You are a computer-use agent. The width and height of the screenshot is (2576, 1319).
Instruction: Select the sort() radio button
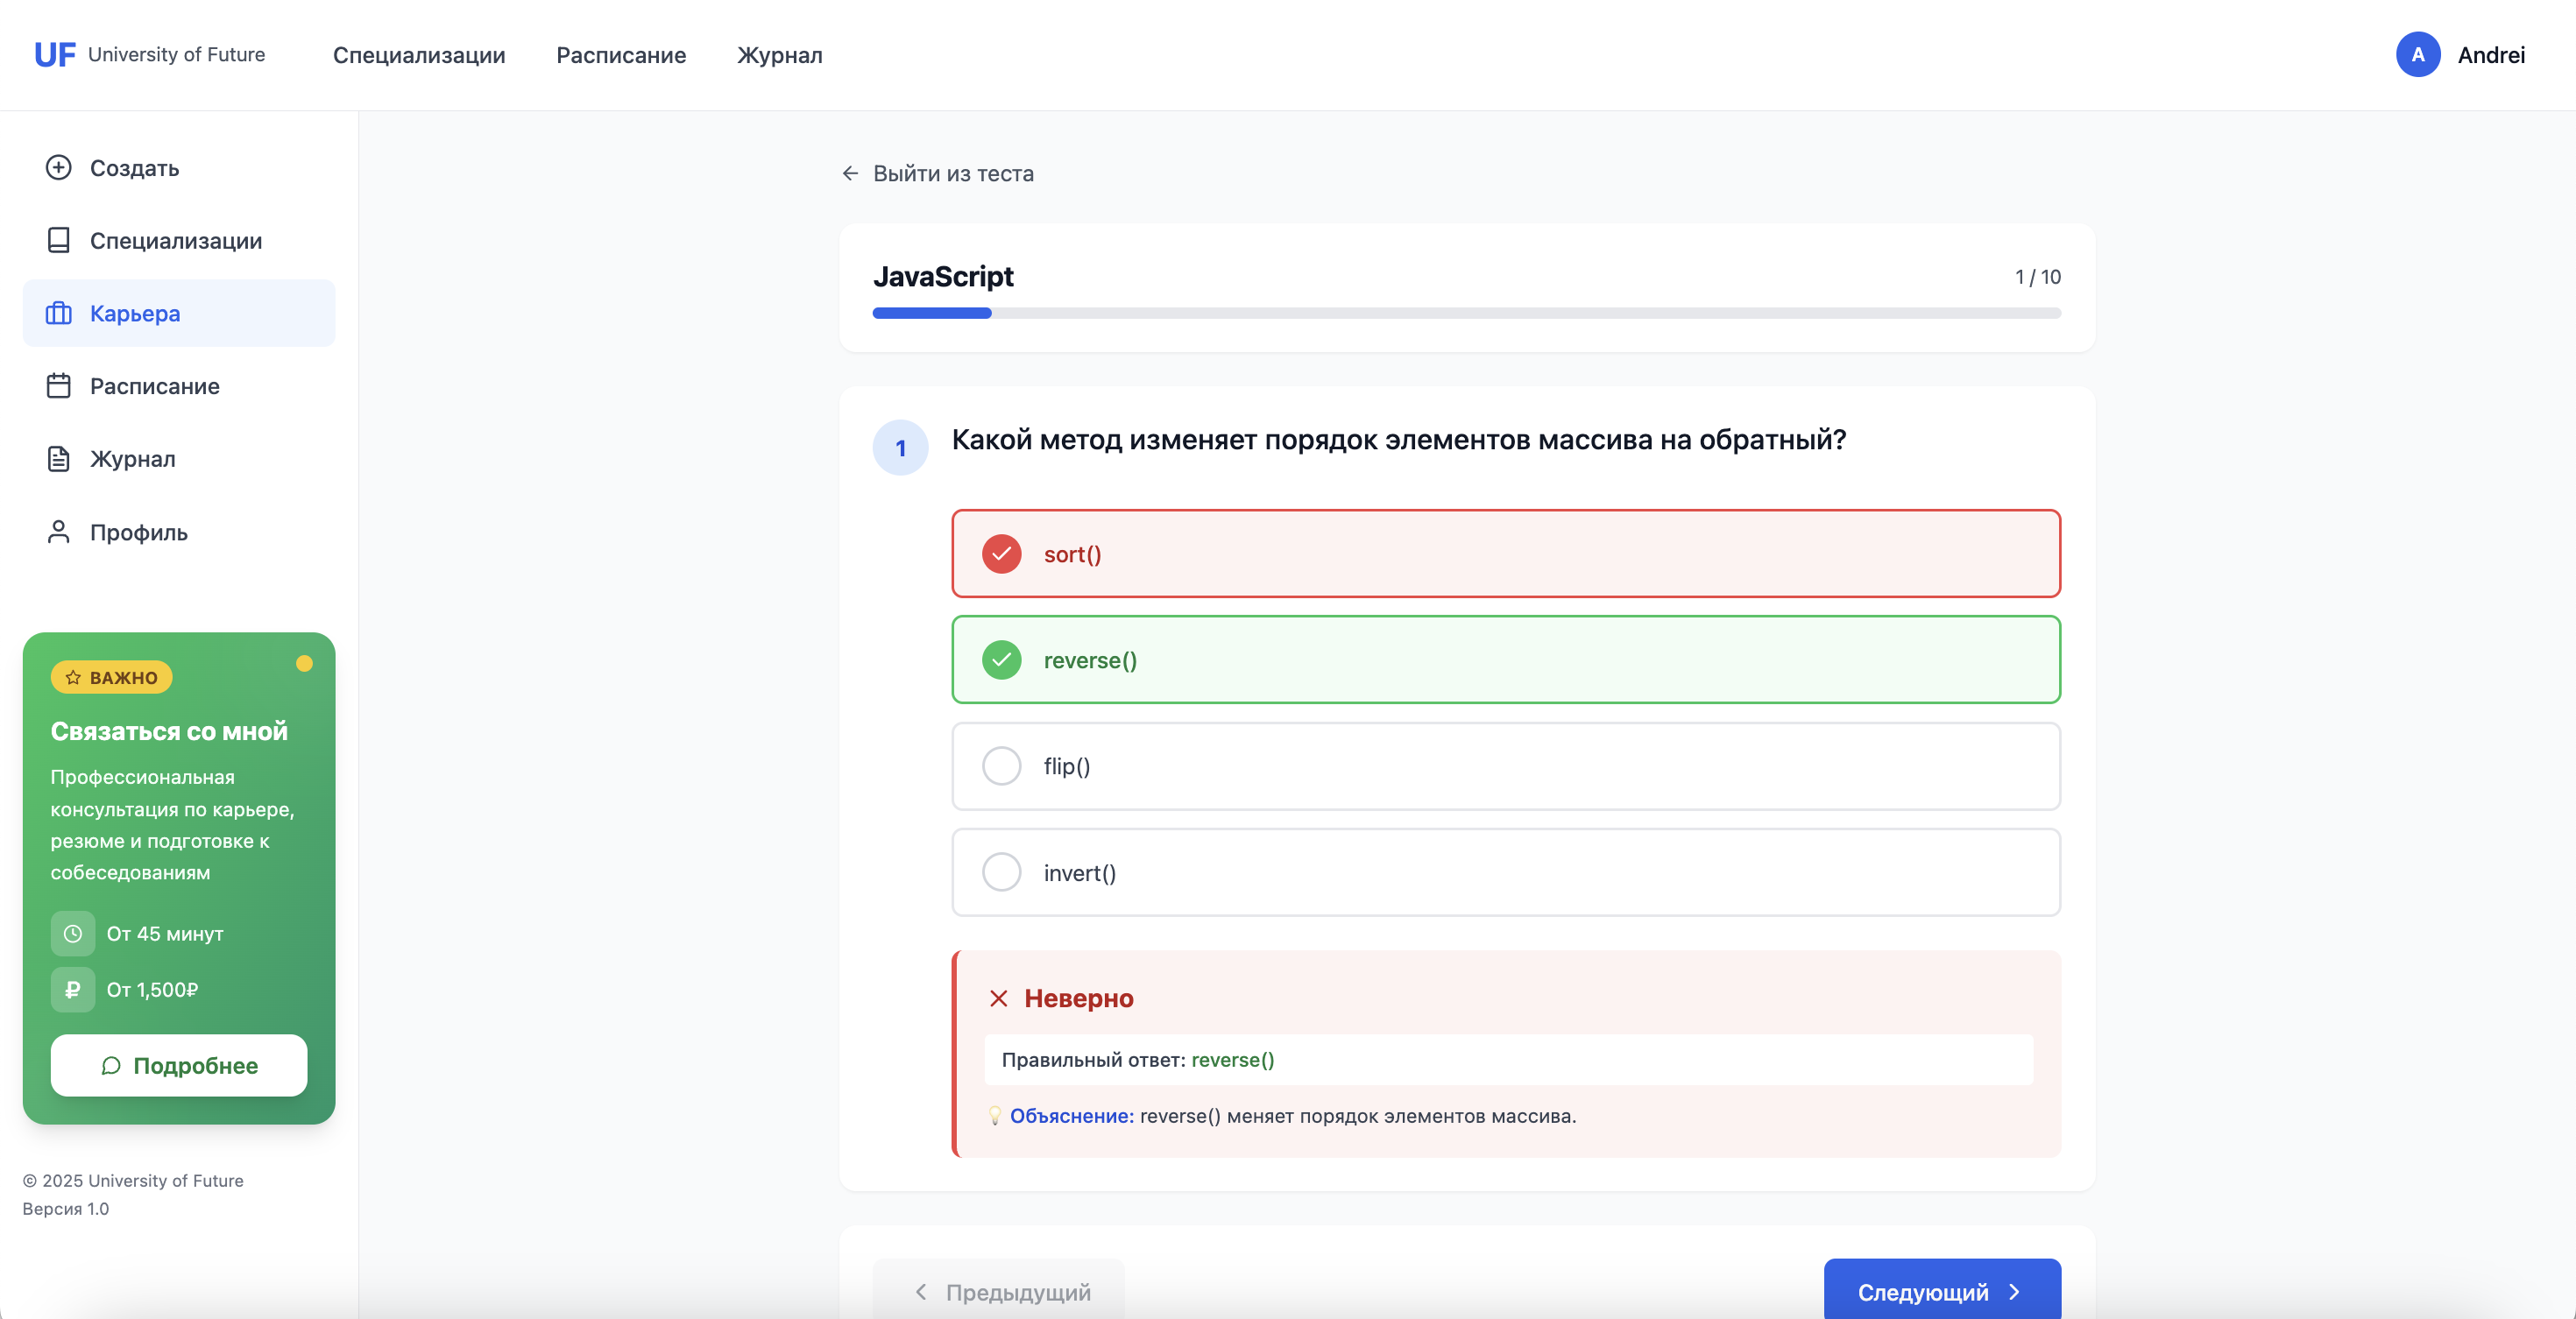1001,554
